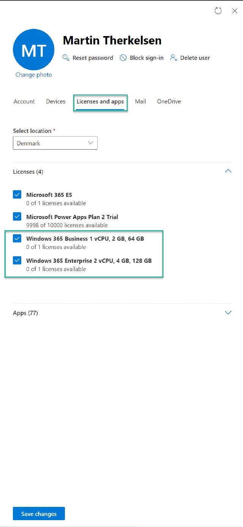Uncheck Microsoft Power Apps Plan 2 Trial
Image resolution: width=243 pixels, height=527 pixels.
(x=17, y=217)
